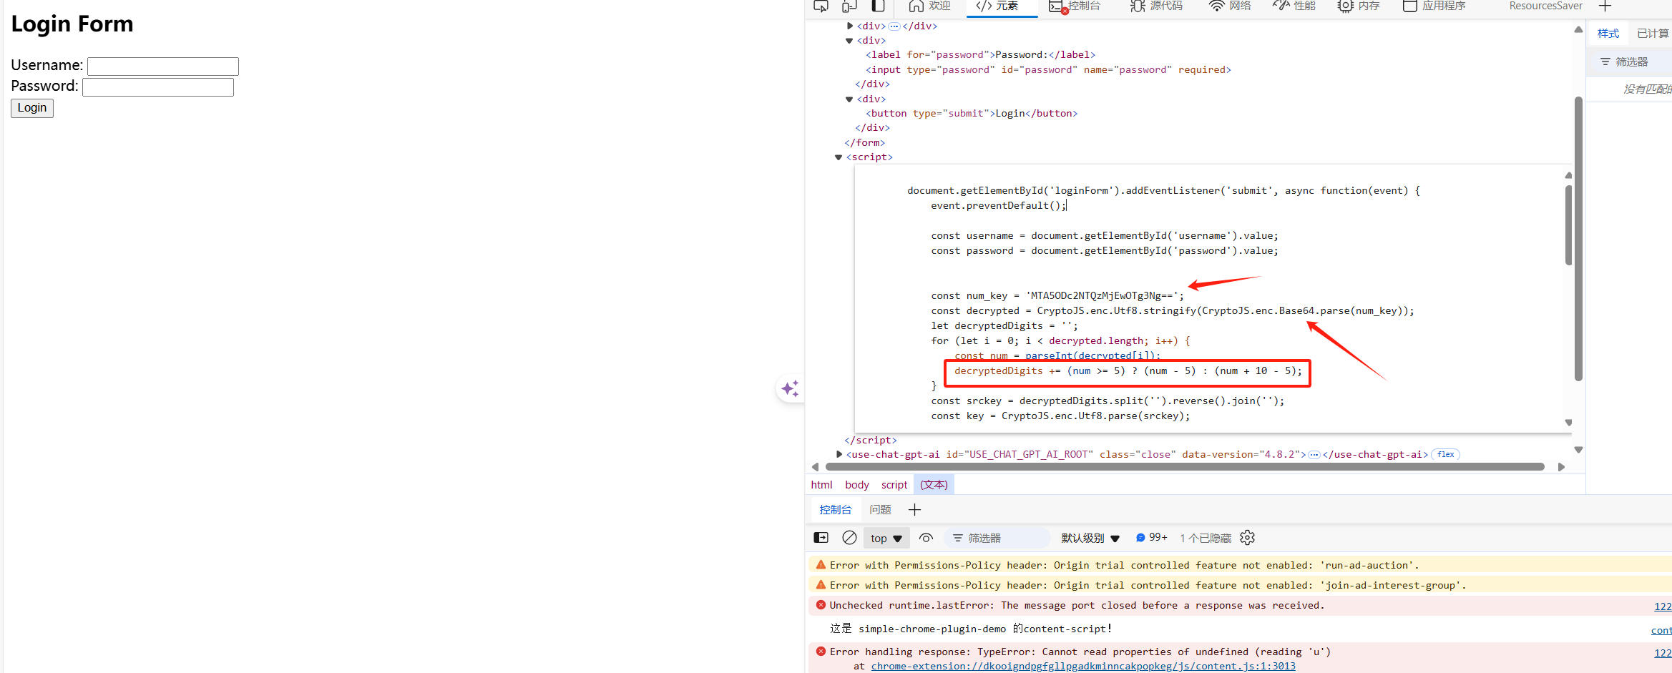Select the drawer 控制台 tab
This screenshot has width=1672, height=673.
click(836, 510)
